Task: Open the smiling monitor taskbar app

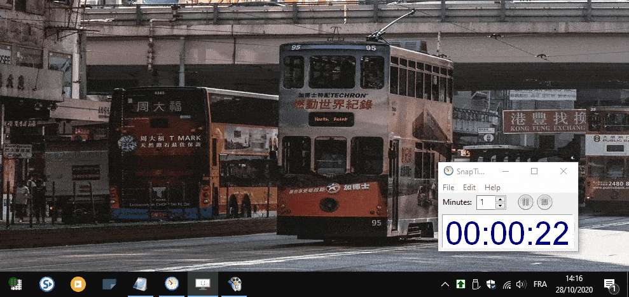Action: tap(203, 284)
